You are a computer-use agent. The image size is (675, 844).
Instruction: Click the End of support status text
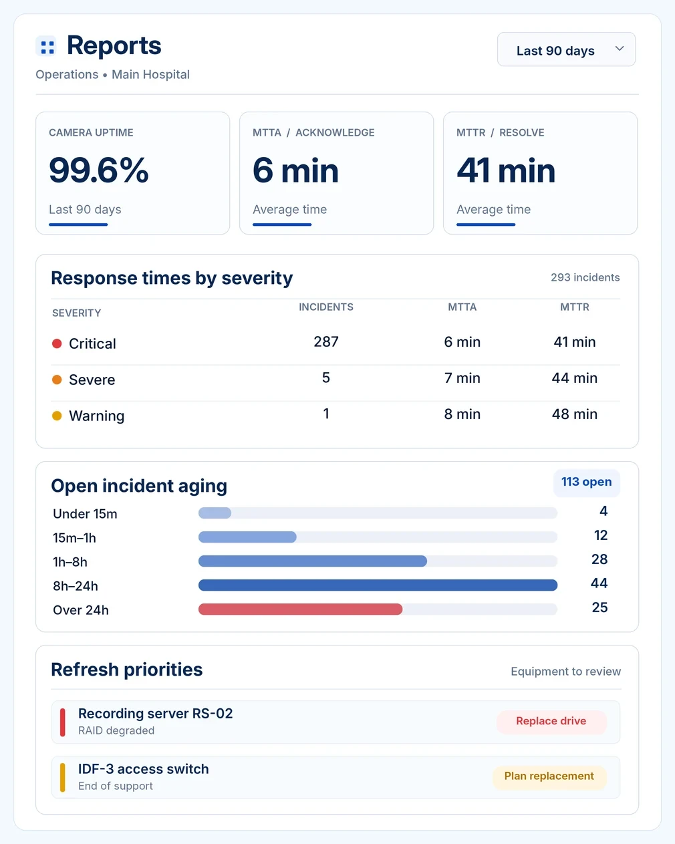(x=116, y=786)
